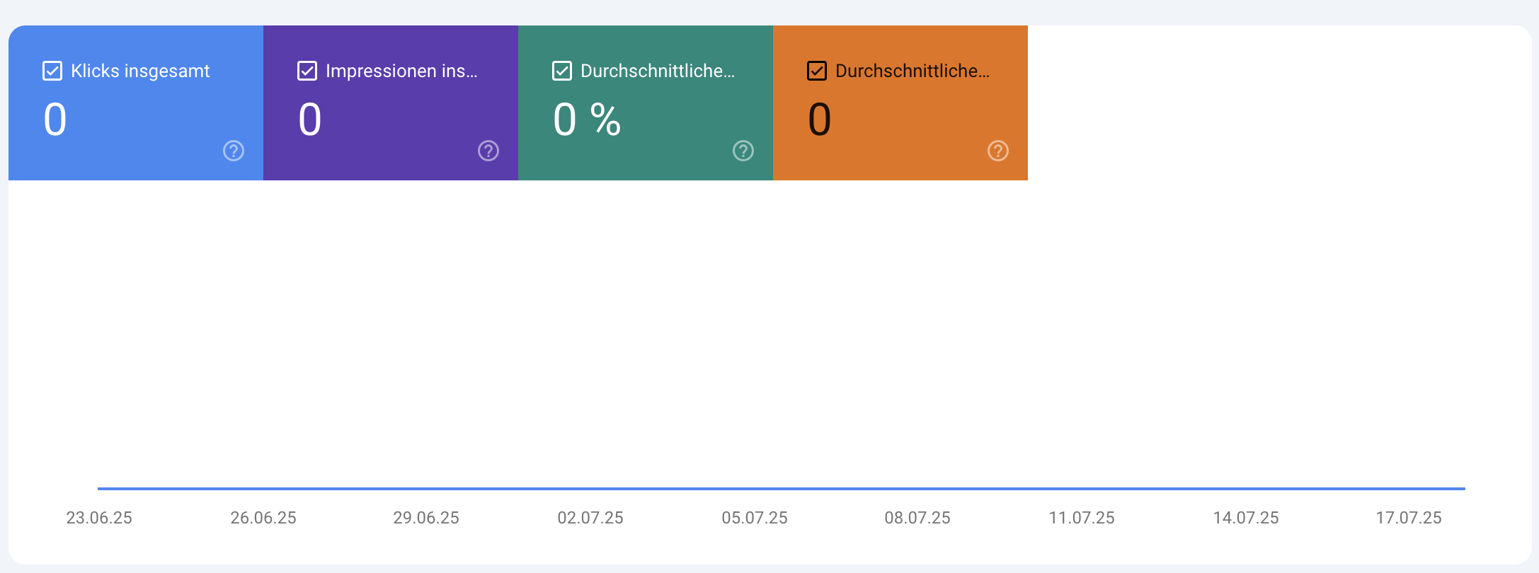Image resolution: width=1539 pixels, height=573 pixels.
Task: Click date label 11.07.25
Action: click(1082, 518)
